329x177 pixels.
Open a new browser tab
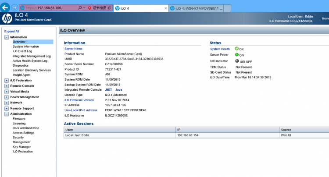[x=227, y=8]
